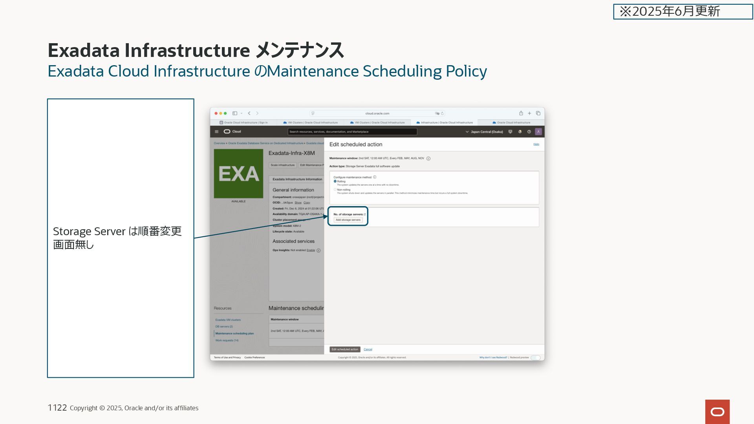Click the Cancel link
The width and height of the screenshot is (754, 424).
[x=368, y=349]
